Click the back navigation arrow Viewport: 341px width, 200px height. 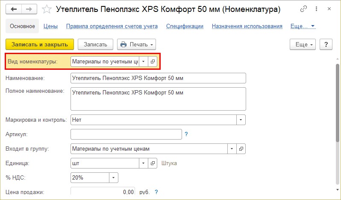point(14,9)
